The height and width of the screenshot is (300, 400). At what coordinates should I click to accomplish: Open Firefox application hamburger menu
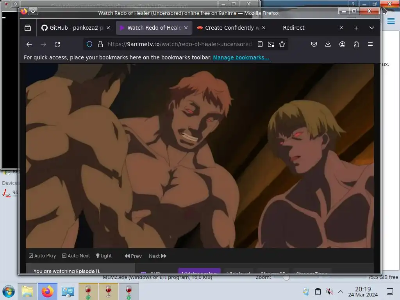370,45
